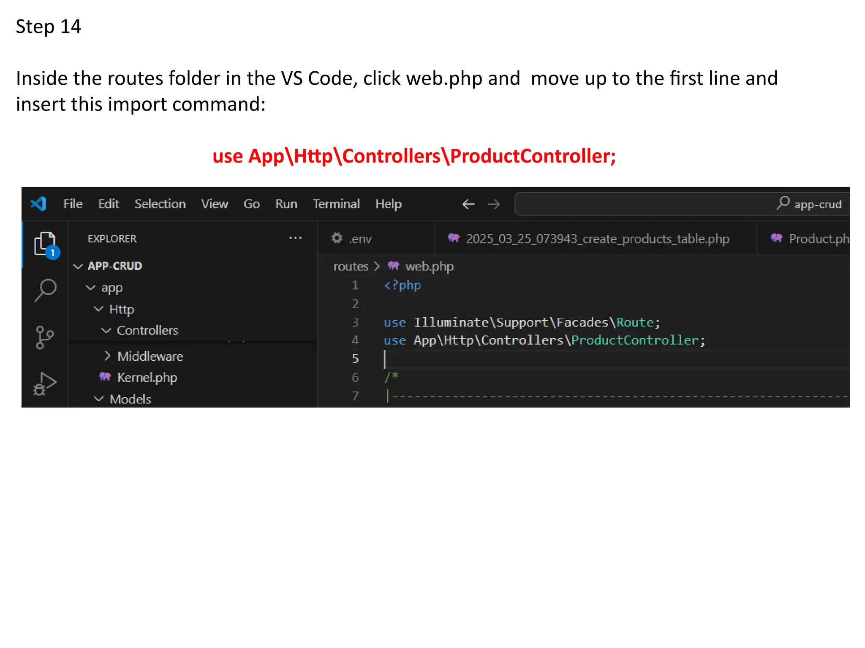The image size is (865, 648).
Task: Switch to the create_products_table.php tab
Action: coord(596,238)
